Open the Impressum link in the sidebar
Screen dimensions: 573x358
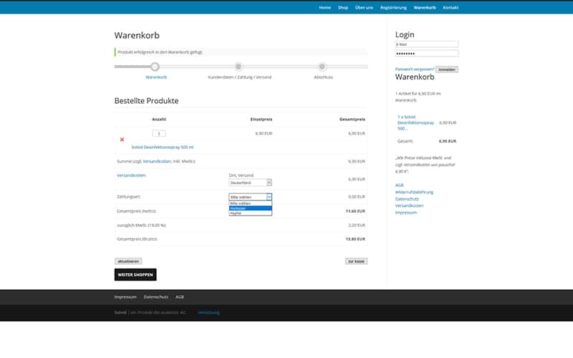coord(405,213)
